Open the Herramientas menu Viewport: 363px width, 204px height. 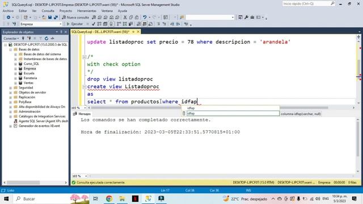click(87, 11)
